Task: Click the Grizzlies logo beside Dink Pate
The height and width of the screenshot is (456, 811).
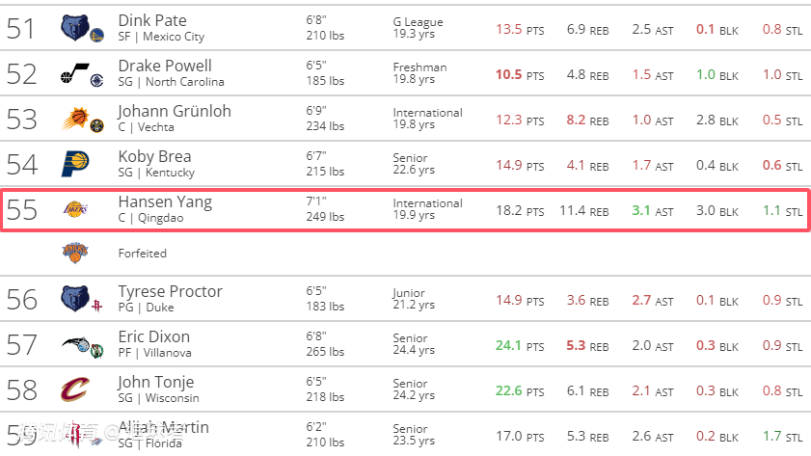Action: (72, 28)
